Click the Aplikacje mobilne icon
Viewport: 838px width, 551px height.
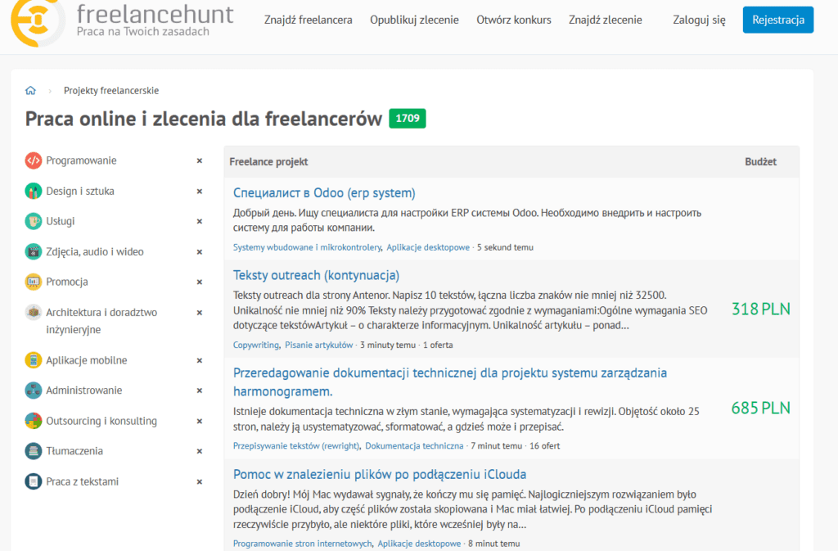[33, 360]
